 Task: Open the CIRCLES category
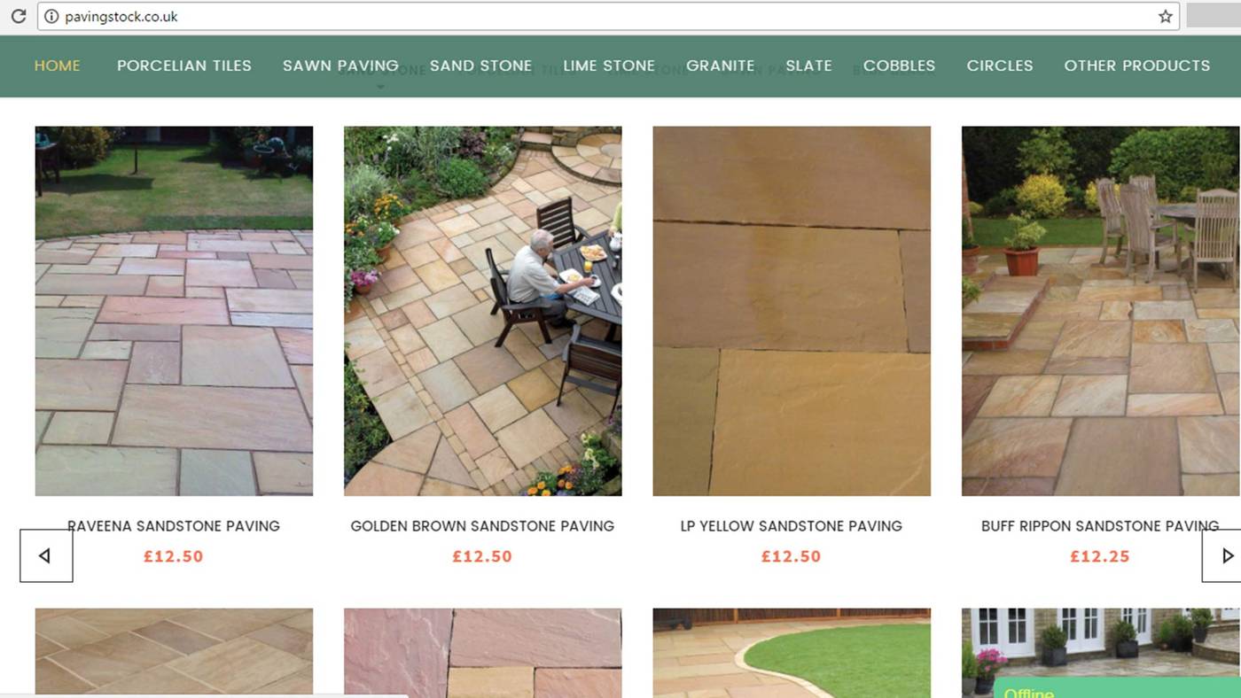[999, 66]
